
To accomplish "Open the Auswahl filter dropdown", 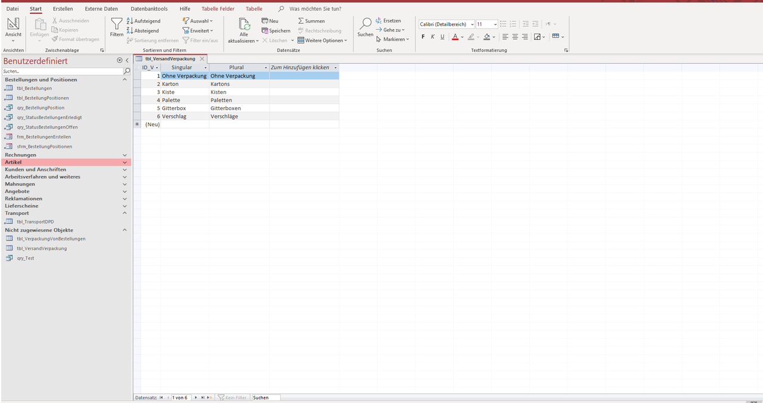I will tap(198, 21).
